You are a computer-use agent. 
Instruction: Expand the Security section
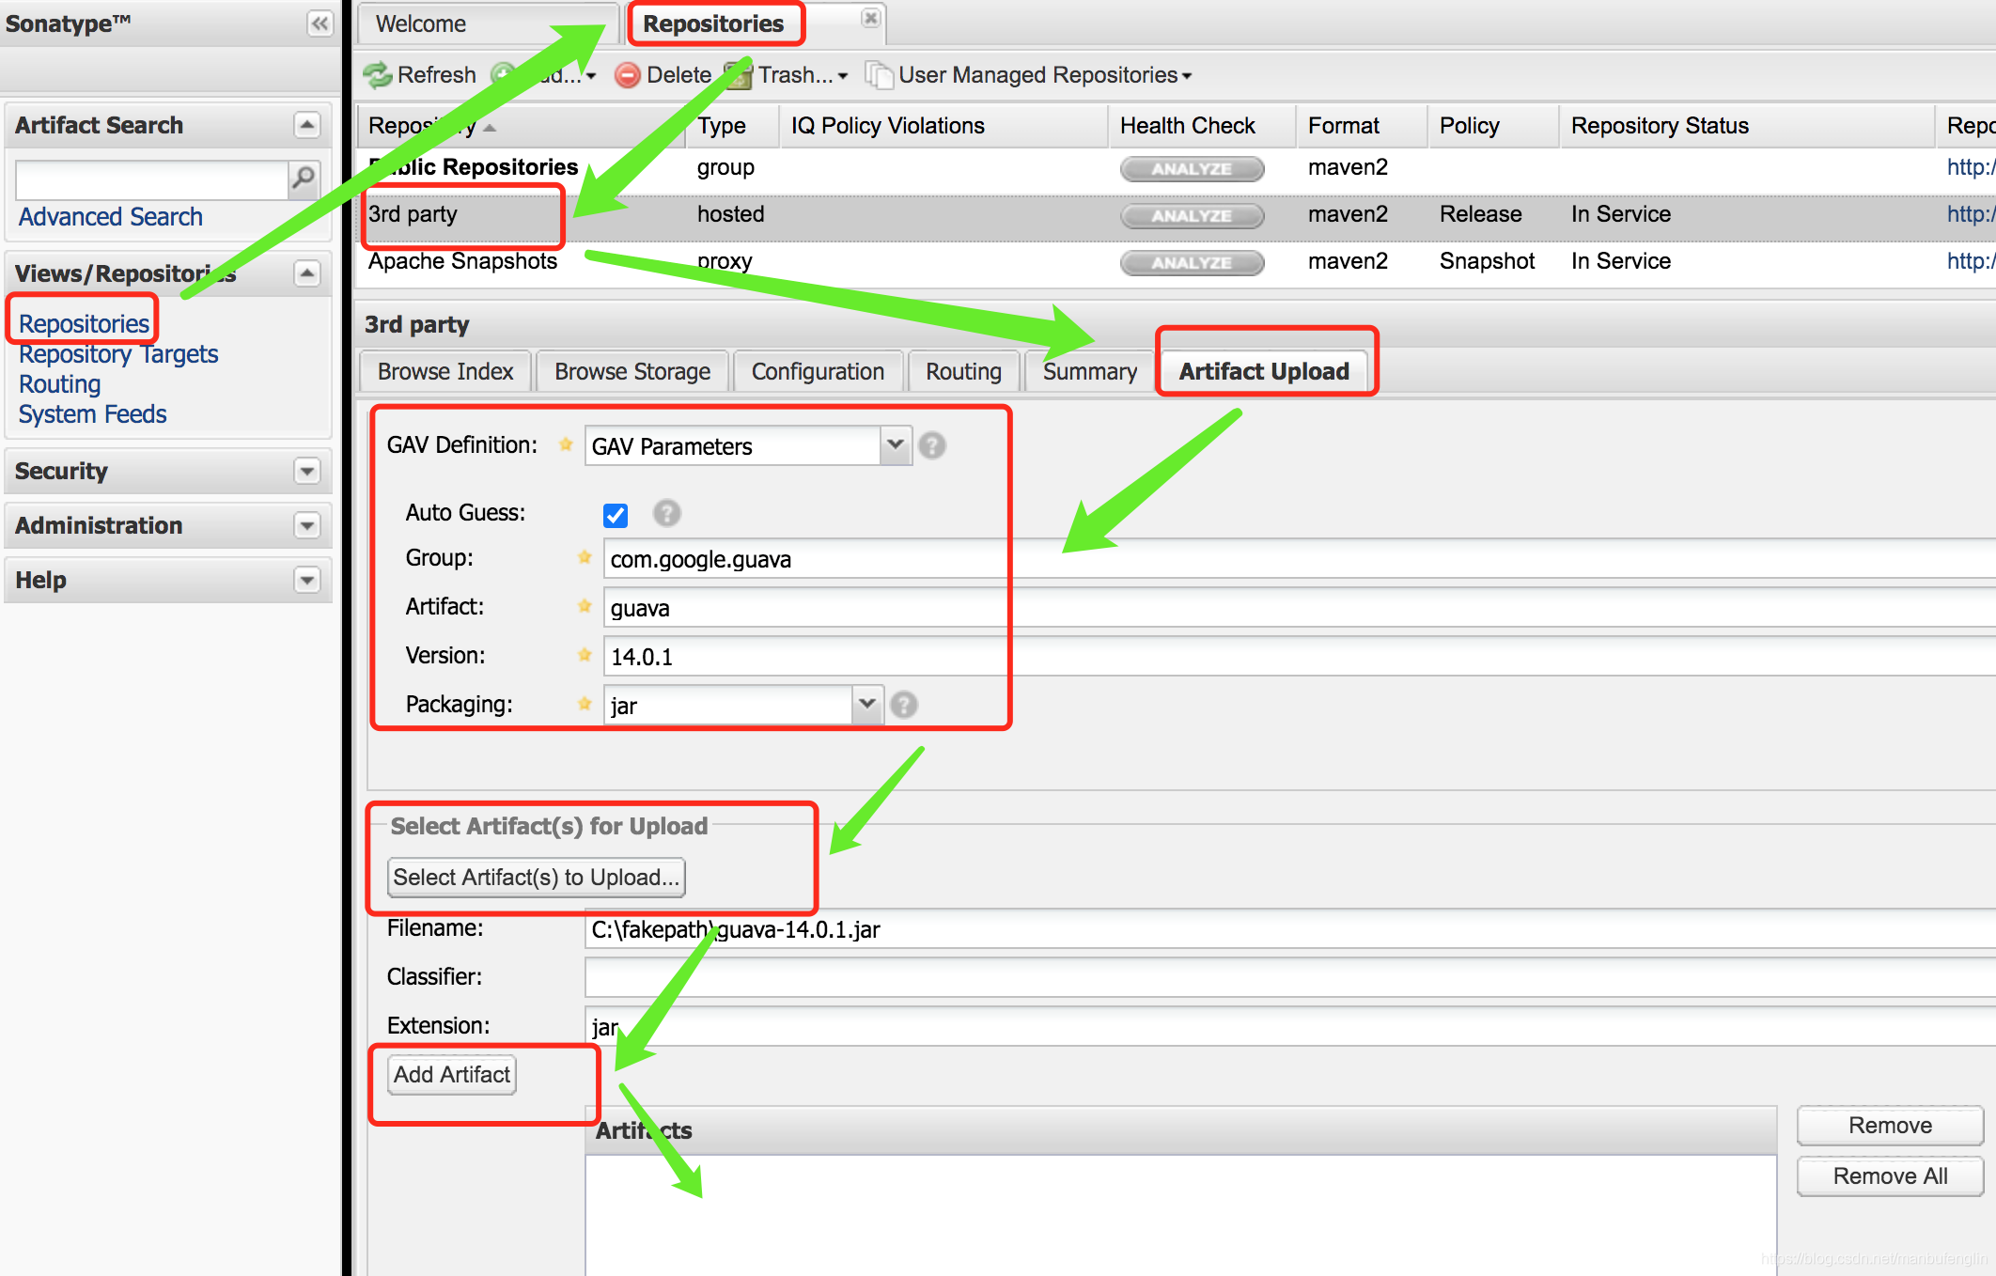pos(306,471)
